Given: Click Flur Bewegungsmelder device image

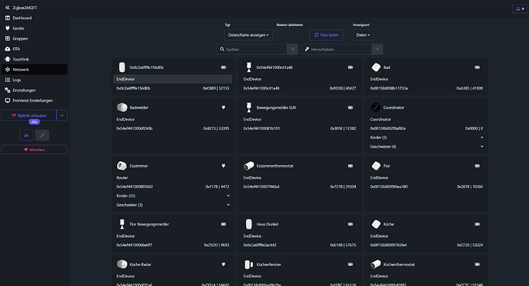Looking at the screenshot, I should point(122,224).
